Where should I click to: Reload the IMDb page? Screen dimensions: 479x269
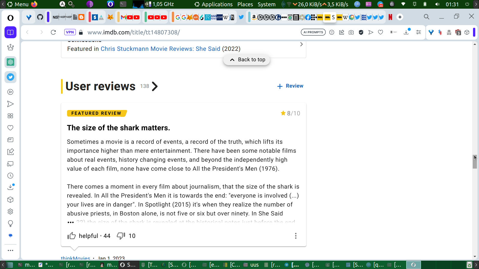tap(53, 32)
